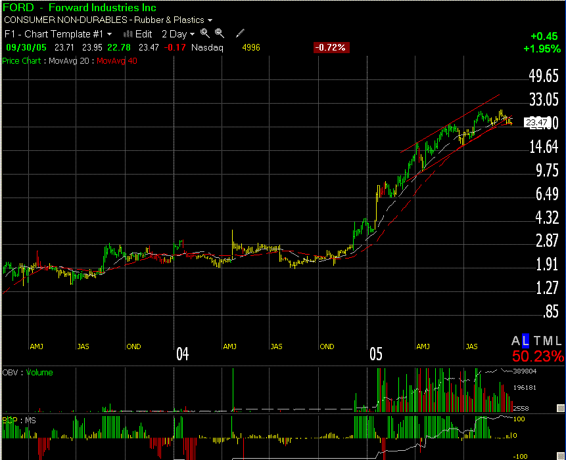Image resolution: width=566 pixels, height=460 pixels.
Task: Zoom in with the plus magnifier icon
Action: (205, 33)
